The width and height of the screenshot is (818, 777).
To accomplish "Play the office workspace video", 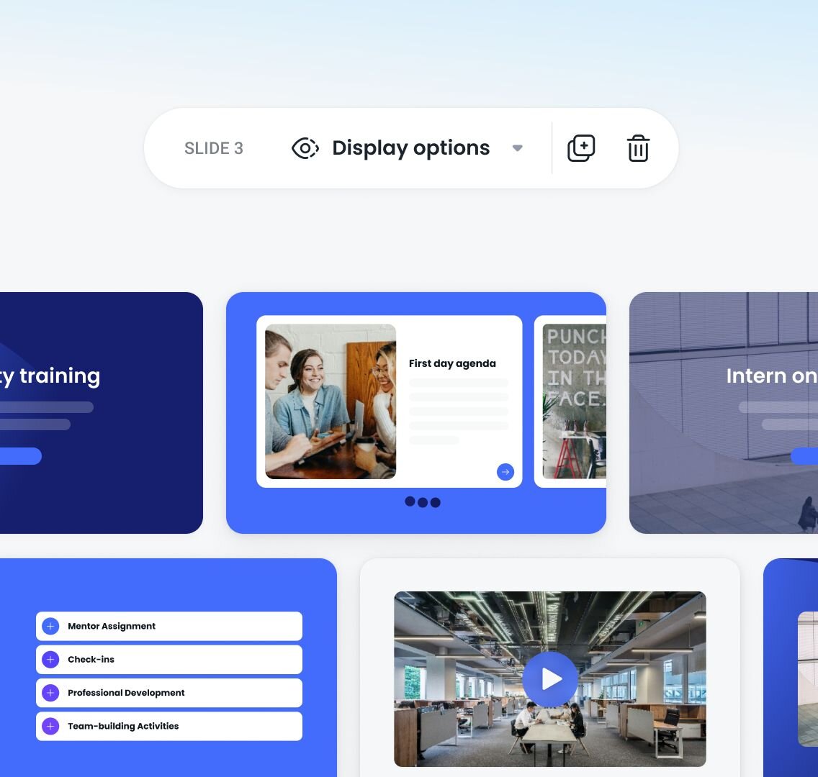I will pyautogui.click(x=551, y=678).
